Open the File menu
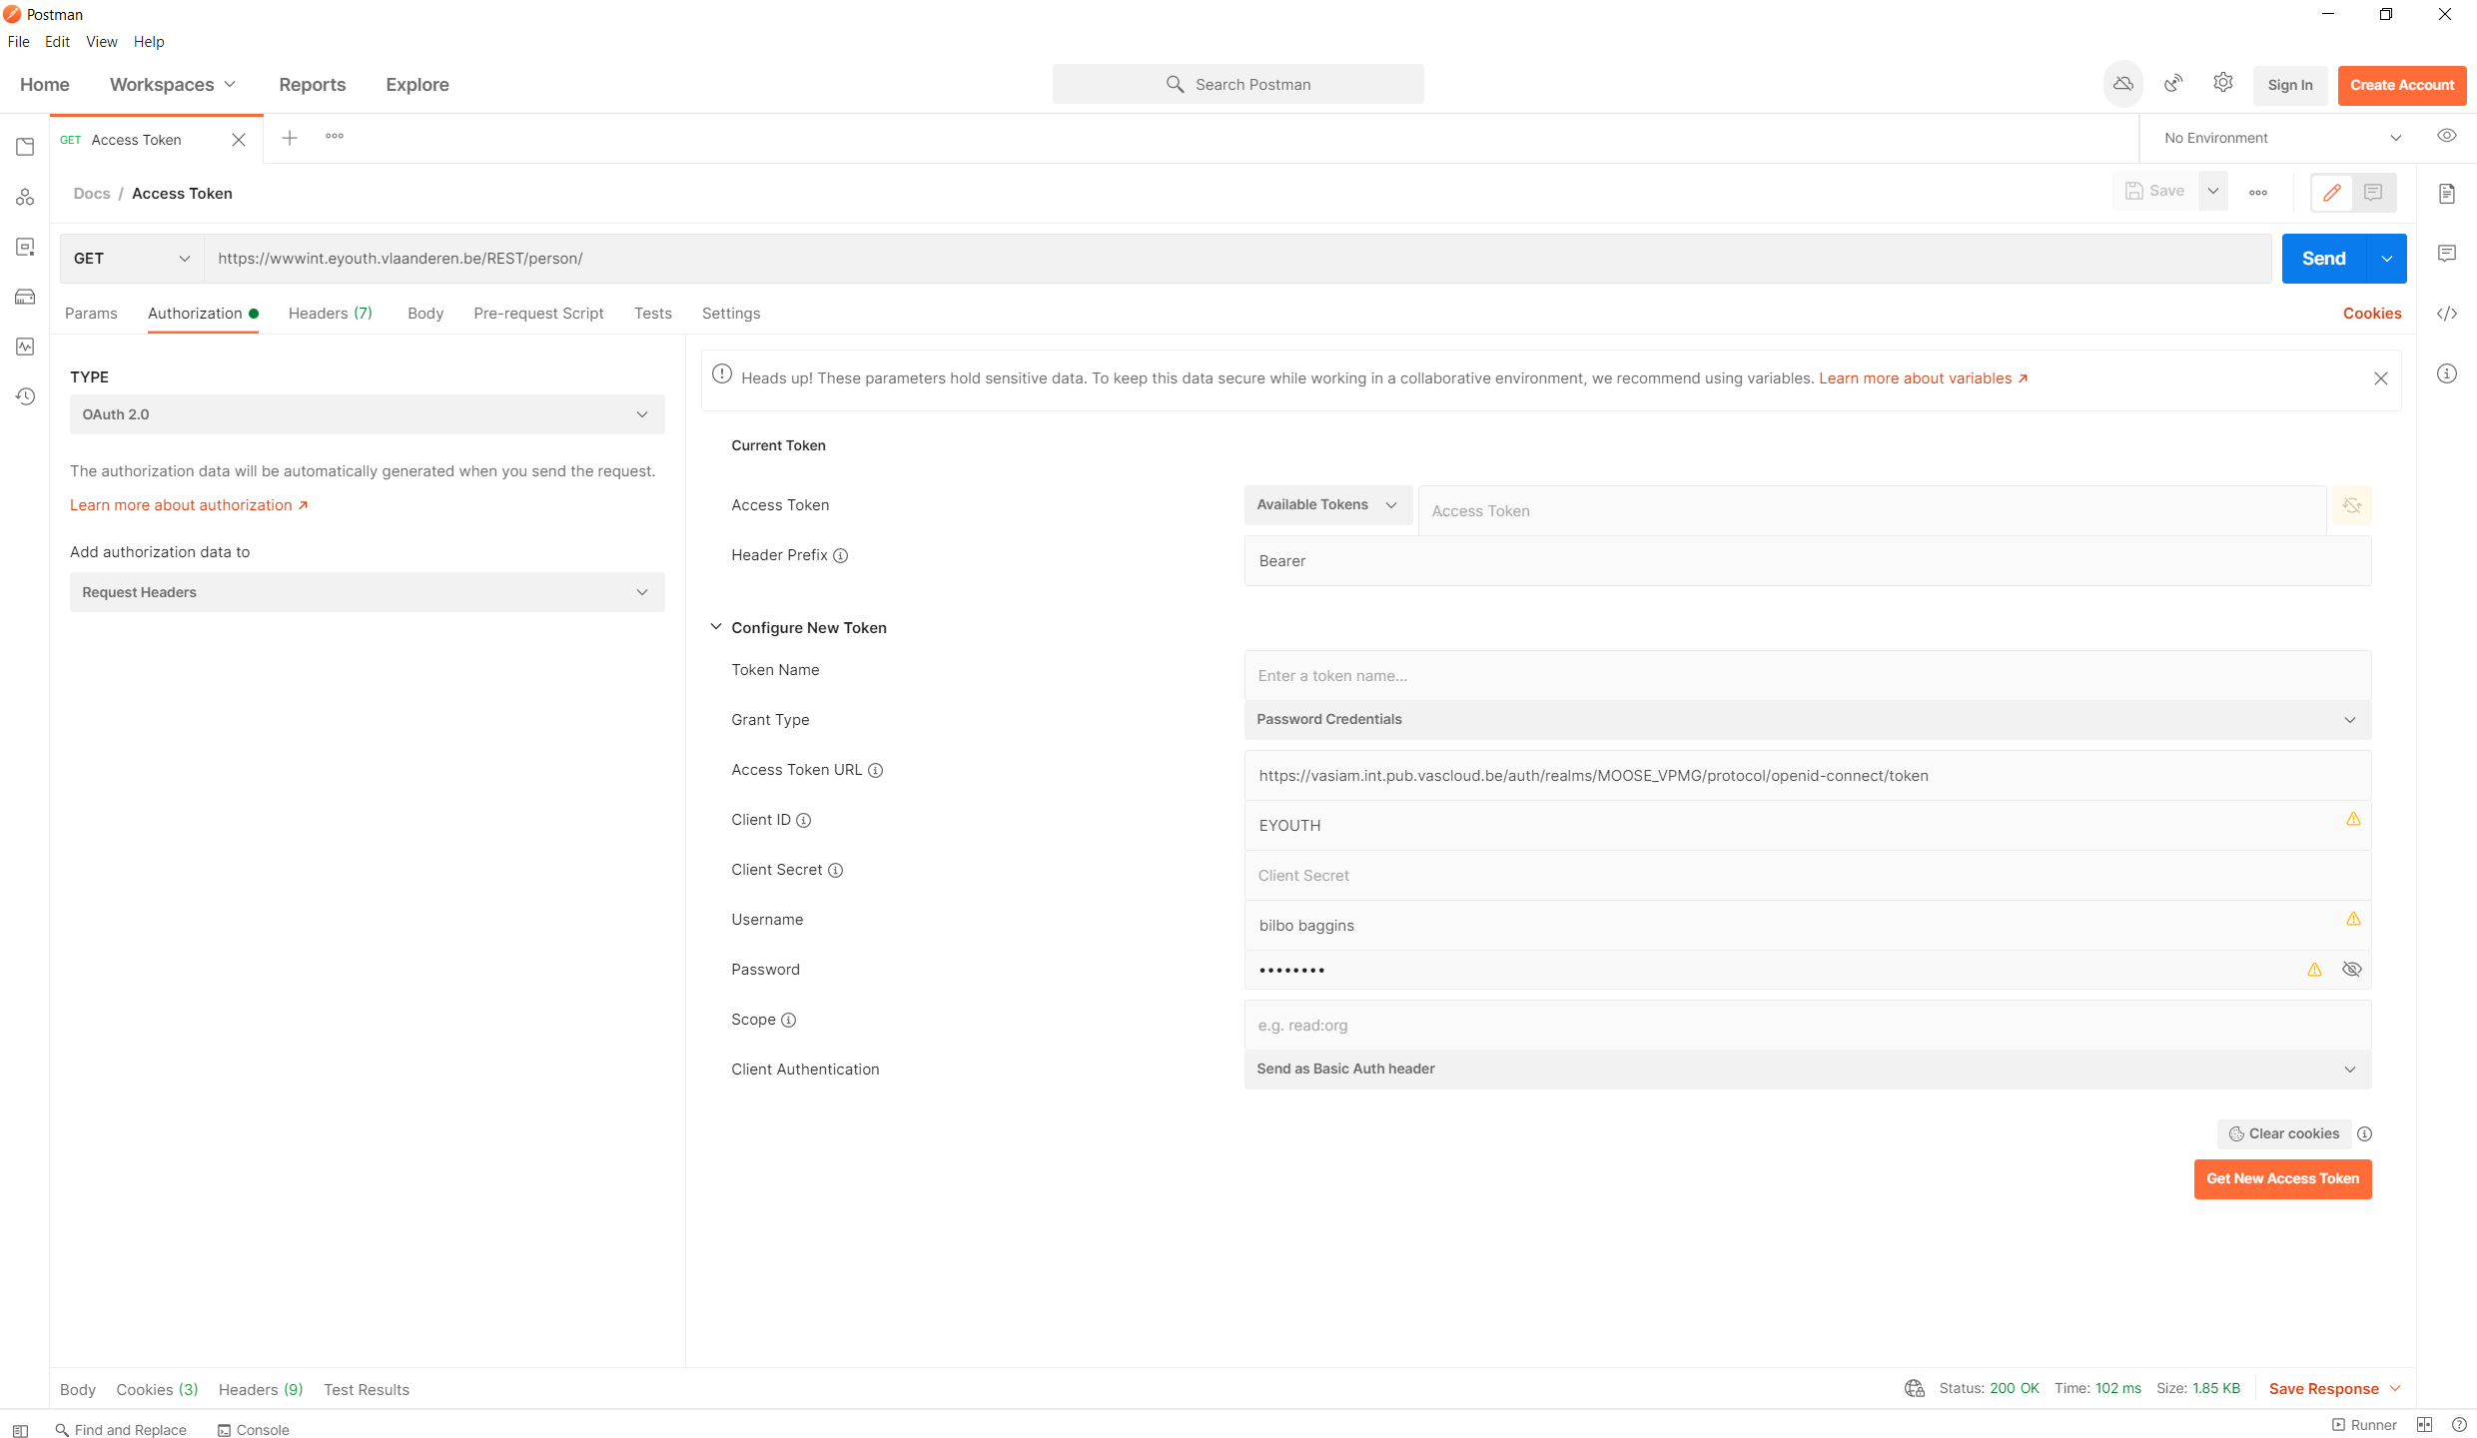 [18, 42]
